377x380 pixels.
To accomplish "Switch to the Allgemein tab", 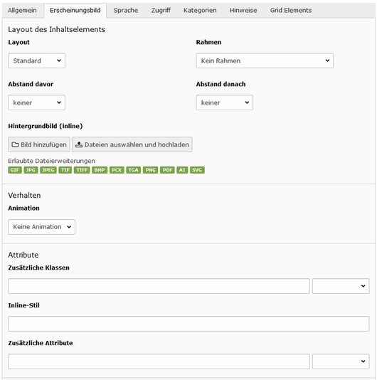I will (22, 11).
